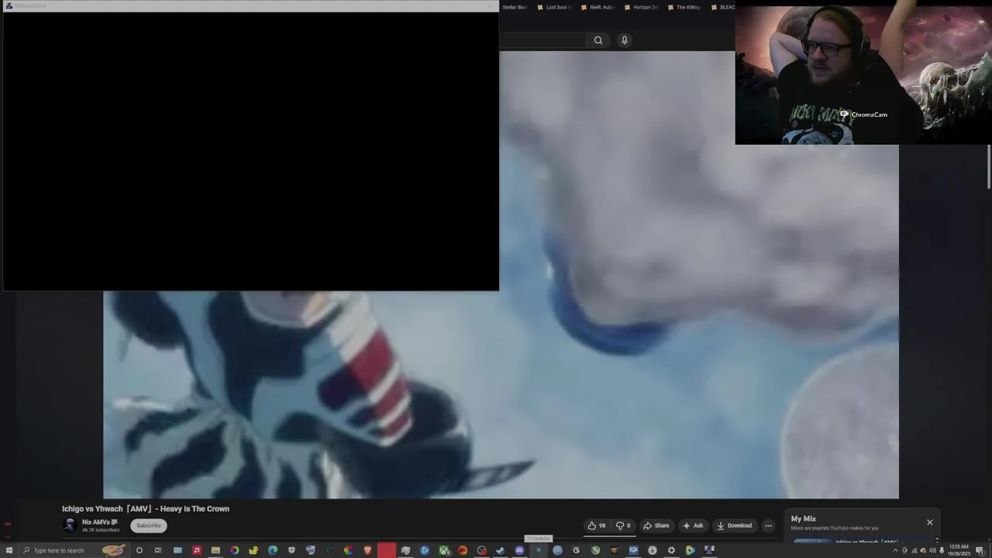Like the video with thumbs-up button

(596, 525)
